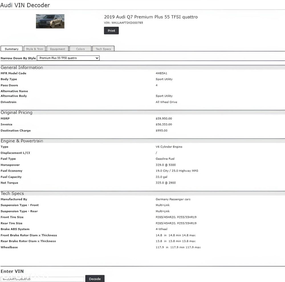285x282 pixels.
Task: Click the Decode button
Action: click(x=95, y=279)
